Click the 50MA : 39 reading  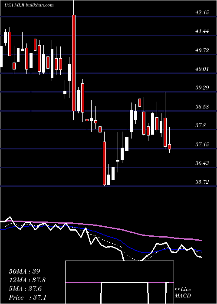tap(24, 271)
